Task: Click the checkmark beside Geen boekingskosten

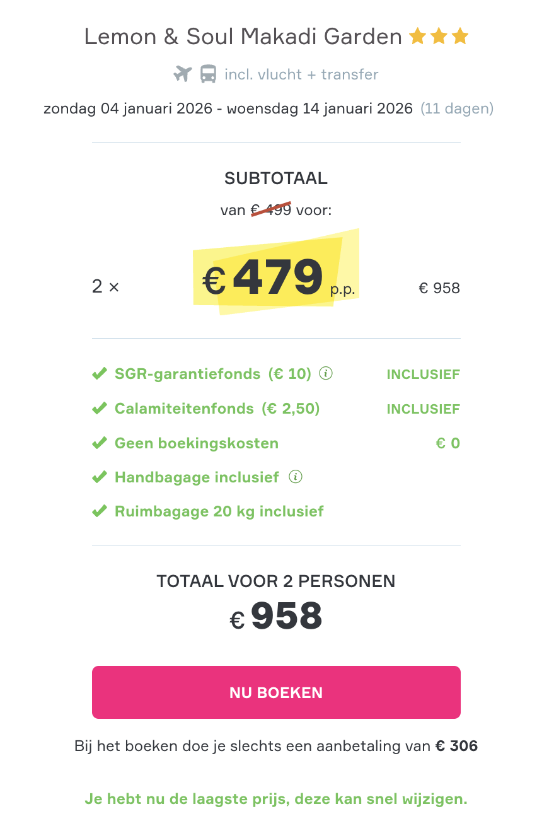Action: [x=100, y=443]
